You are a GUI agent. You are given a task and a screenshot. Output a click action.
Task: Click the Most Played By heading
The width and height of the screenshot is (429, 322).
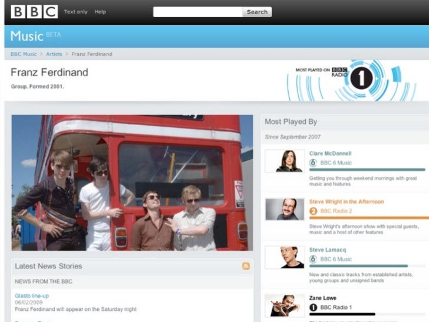pos(291,121)
